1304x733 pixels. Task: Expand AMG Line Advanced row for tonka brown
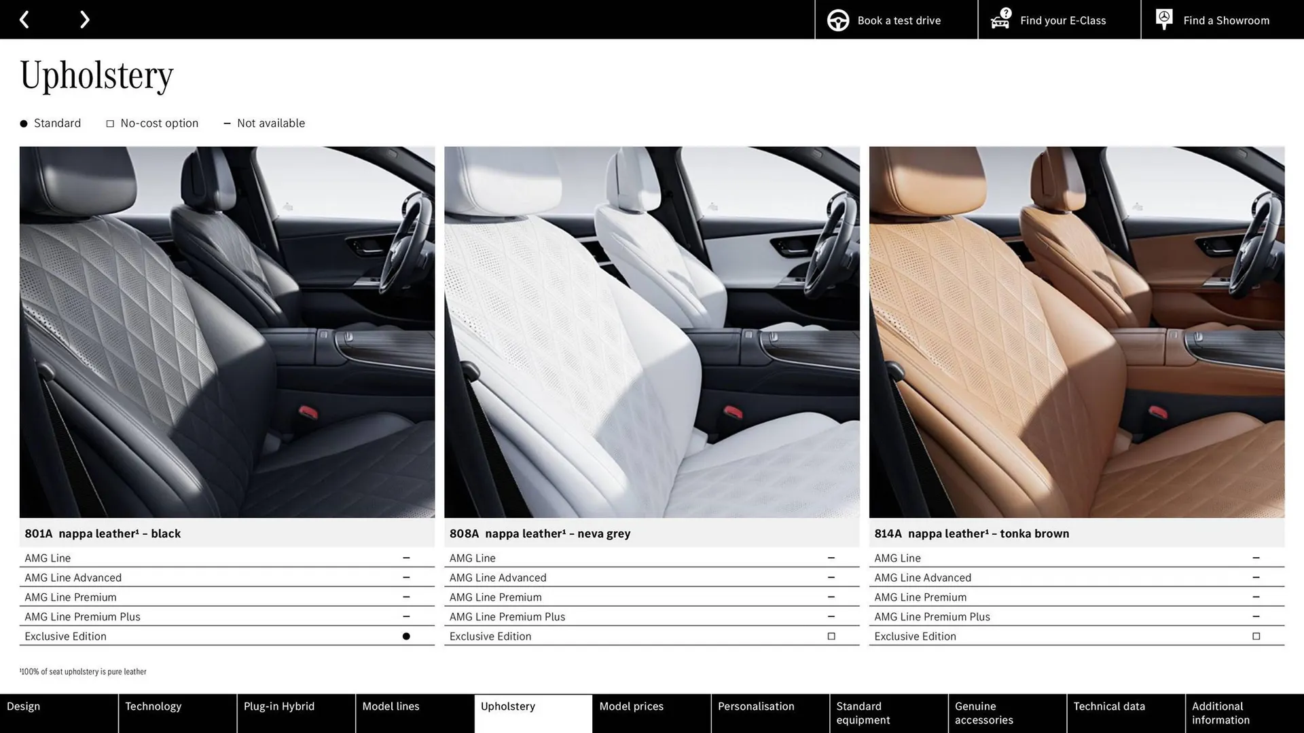1076,578
